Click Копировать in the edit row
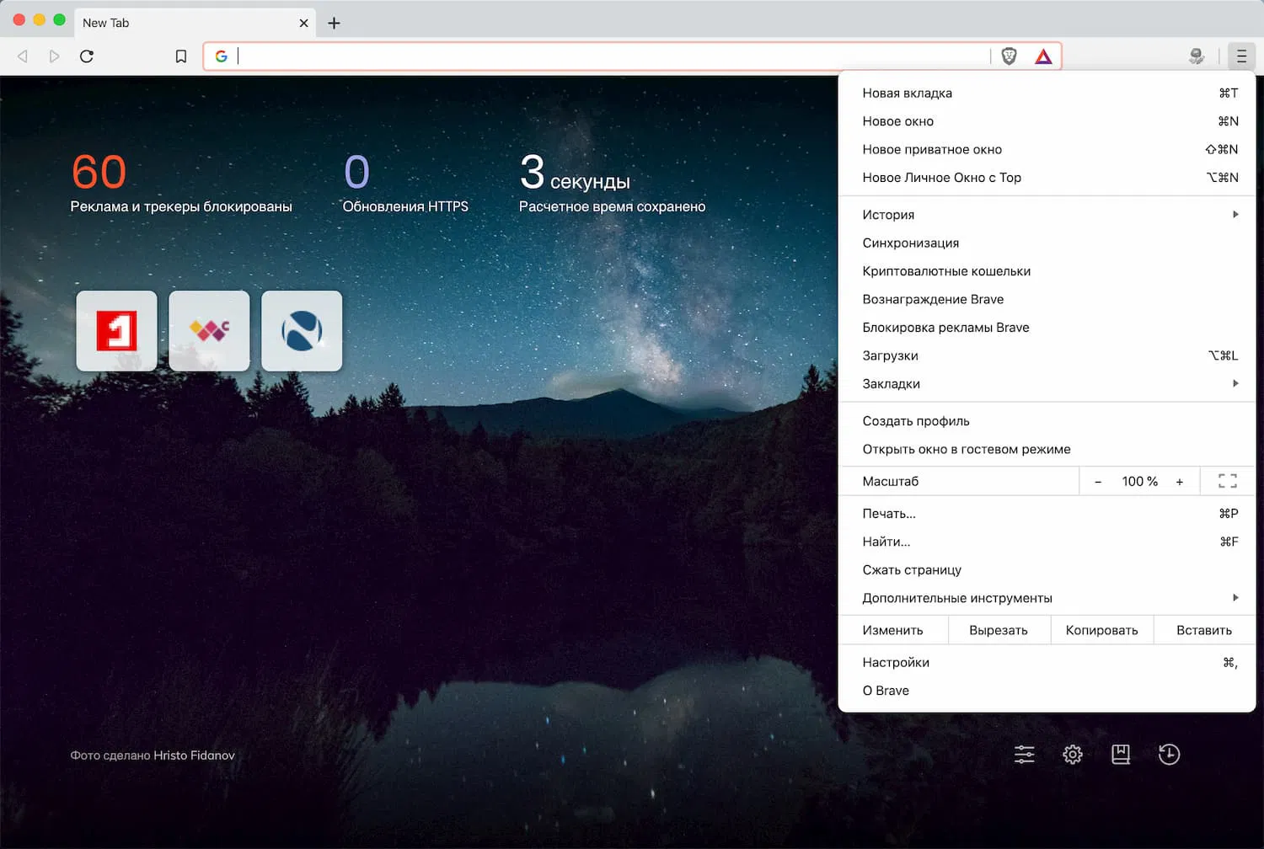This screenshot has width=1264, height=849. point(1101,629)
